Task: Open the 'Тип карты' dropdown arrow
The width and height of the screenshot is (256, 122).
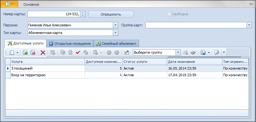Action: [x=115, y=33]
